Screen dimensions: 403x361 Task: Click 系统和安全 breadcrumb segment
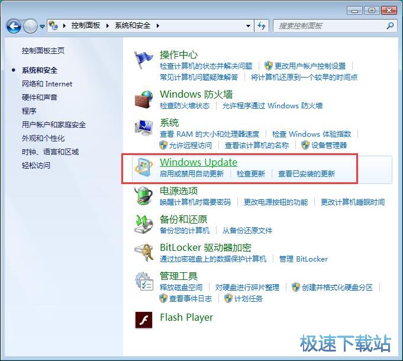(133, 25)
